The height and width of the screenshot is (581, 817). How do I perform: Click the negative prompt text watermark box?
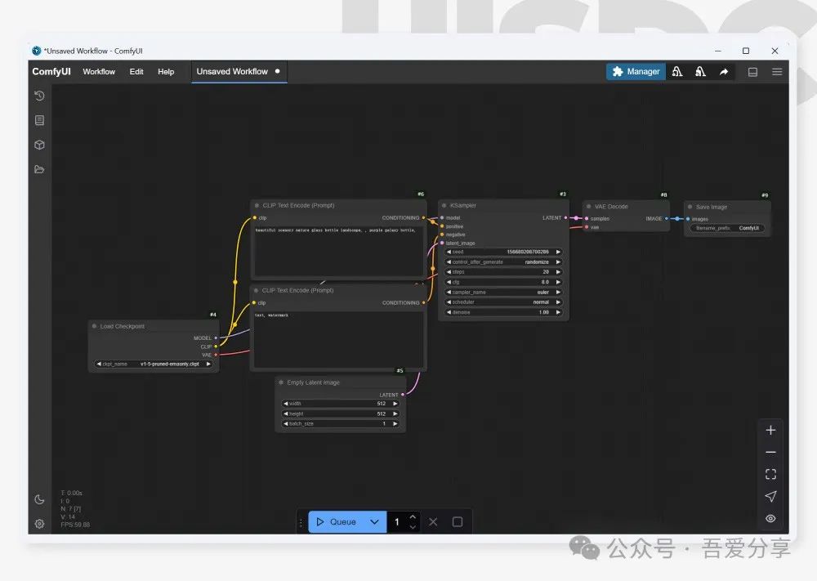(x=338, y=338)
